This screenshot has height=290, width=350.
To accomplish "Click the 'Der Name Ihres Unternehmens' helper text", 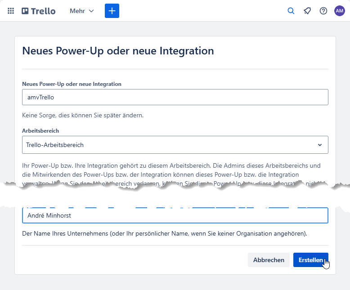I will [x=164, y=233].
